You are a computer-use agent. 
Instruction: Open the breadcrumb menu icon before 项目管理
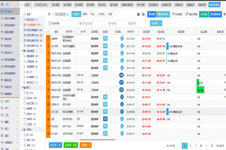(x=49, y=14)
